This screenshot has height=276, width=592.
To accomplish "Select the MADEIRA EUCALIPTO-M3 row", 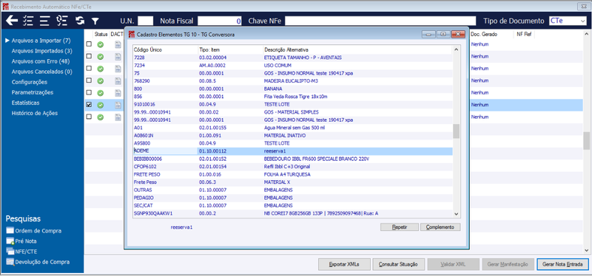I will (x=292, y=80).
